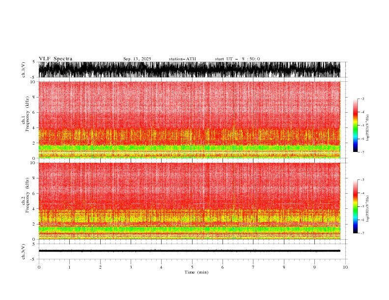Click the lower ch.2 PSD color bar

point(355,206)
